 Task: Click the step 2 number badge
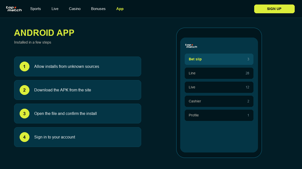(24, 90)
